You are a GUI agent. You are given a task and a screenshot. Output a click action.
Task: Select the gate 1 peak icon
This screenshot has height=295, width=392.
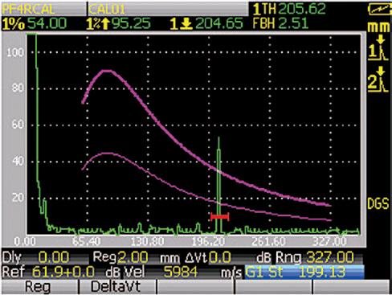point(378,49)
